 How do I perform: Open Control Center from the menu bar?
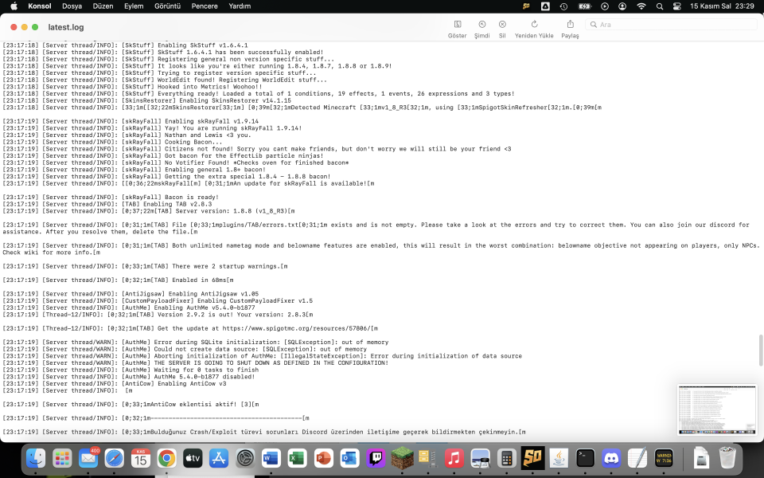click(676, 6)
